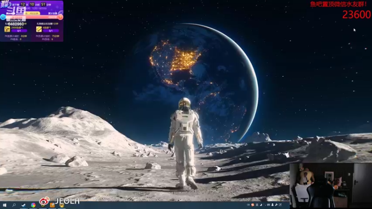Click the yellow ticket gift icon

coord(39,29)
